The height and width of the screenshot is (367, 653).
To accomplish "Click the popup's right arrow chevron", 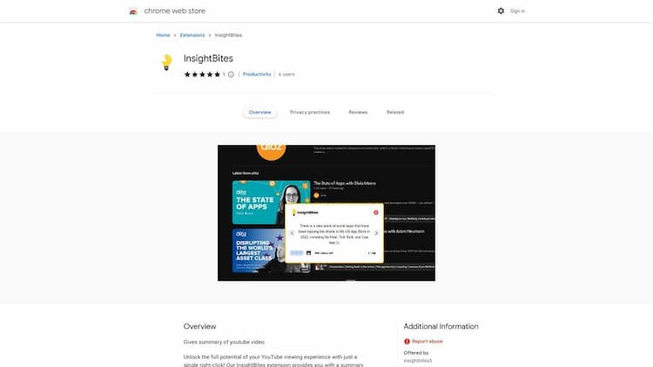I will click(x=376, y=233).
